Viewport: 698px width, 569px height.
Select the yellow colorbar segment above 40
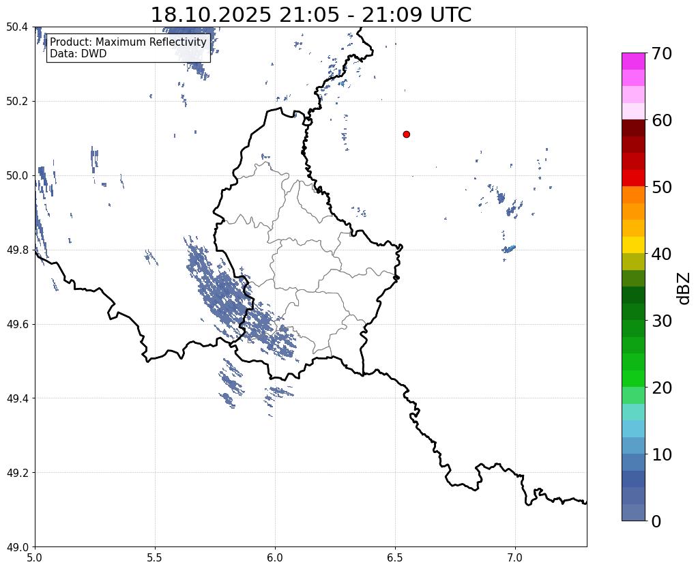(633, 245)
